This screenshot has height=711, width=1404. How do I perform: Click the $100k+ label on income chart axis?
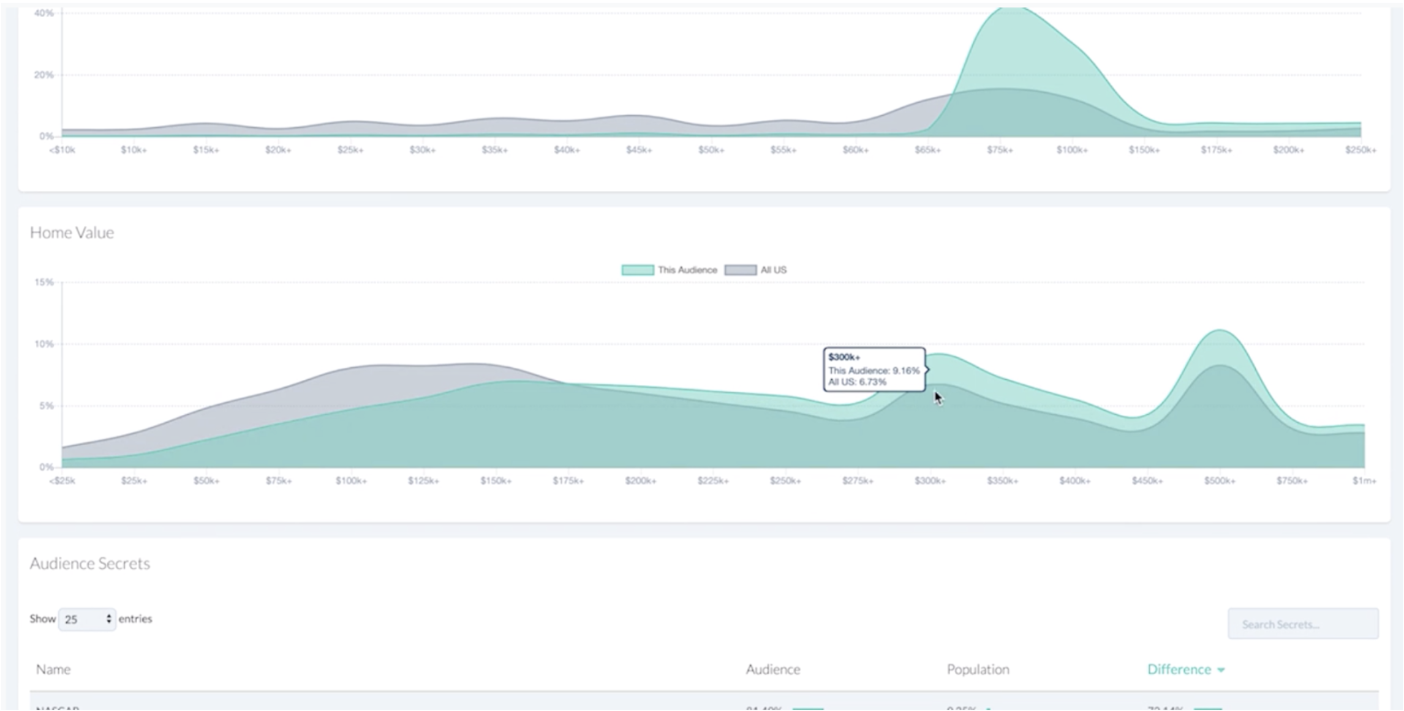click(1072, 150)
